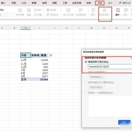Click the 9月 row label cell

tap(26, 76)
